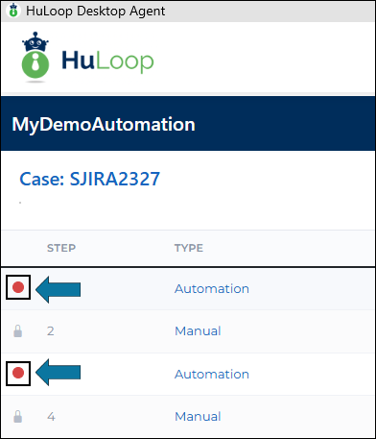Image resolution: width=376 pixels, height=439 pixels.
Task: Click the TYPE column header
Action: pyautogui.click(x=189, y=248)
